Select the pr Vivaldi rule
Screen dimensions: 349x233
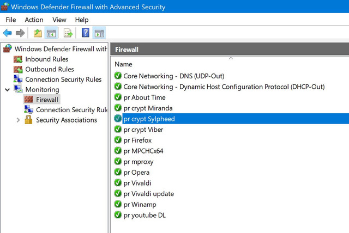tap(137, 183)
